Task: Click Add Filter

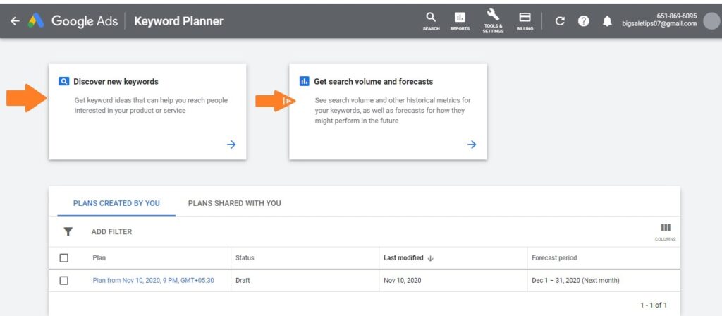Action: click(x=111, y=231)
